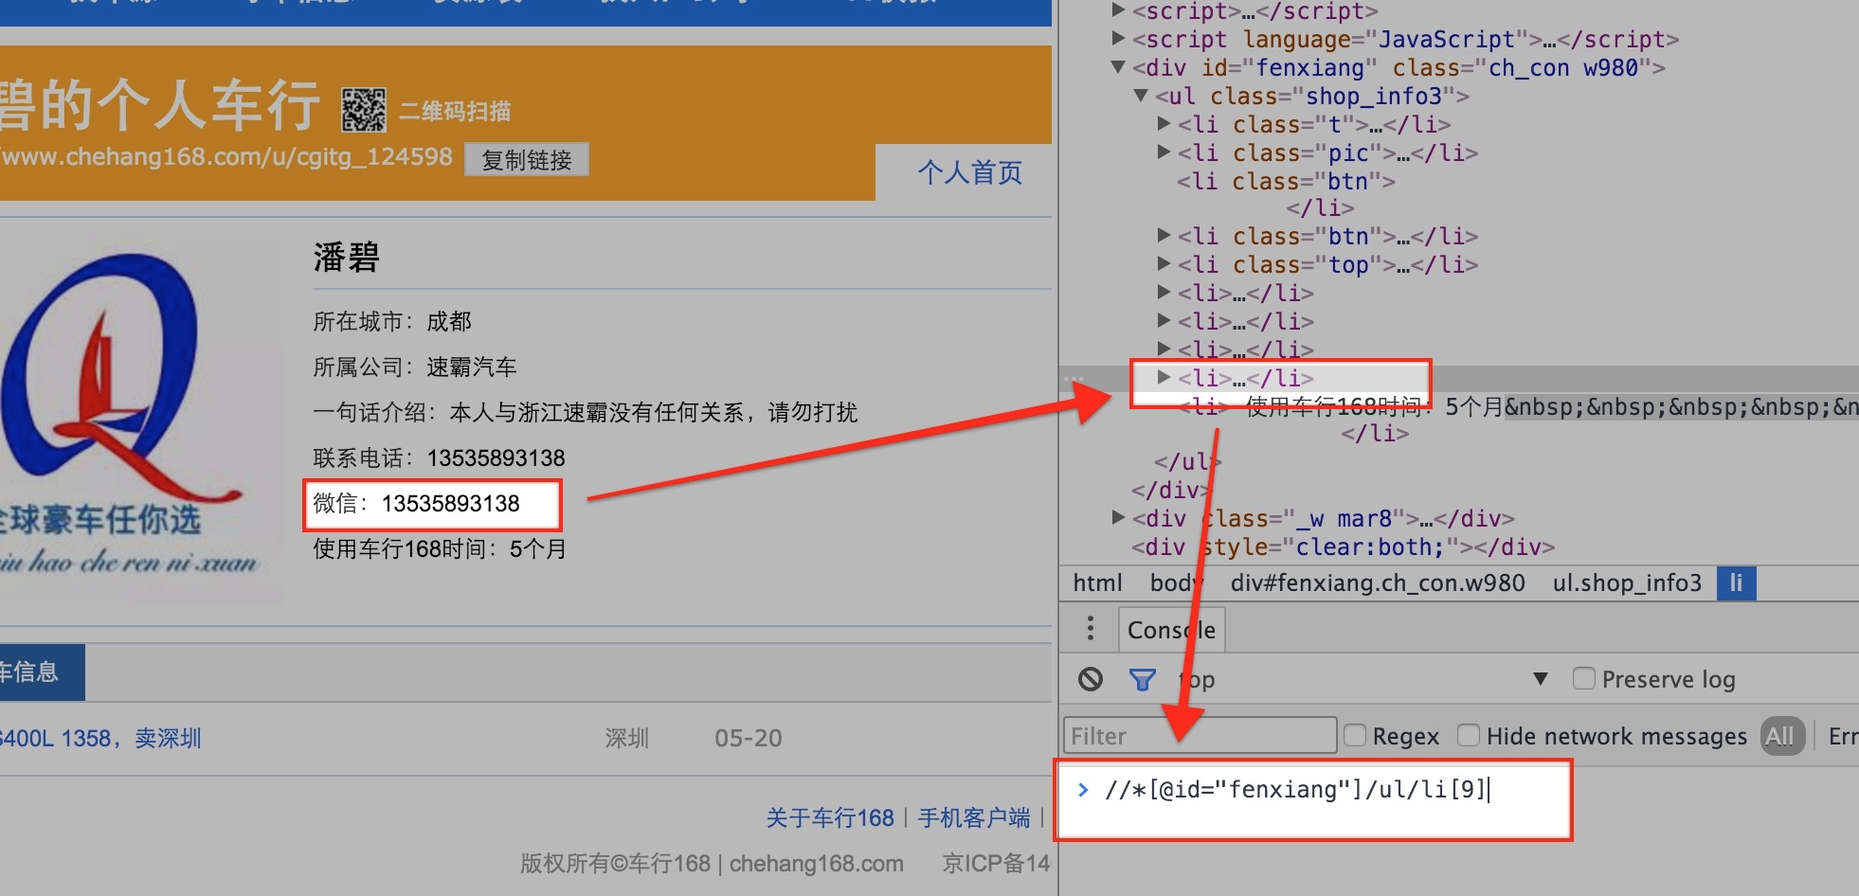The image size is (1859, 896).
Task: Select ul.shop_info3 breadcrumb
Action: coord(1627,582)
